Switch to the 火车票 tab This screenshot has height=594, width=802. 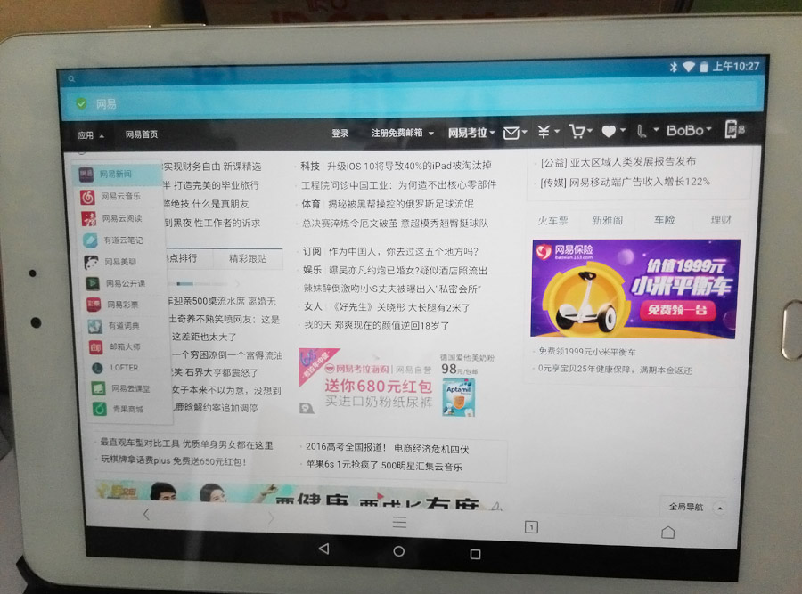pos(552,221)
